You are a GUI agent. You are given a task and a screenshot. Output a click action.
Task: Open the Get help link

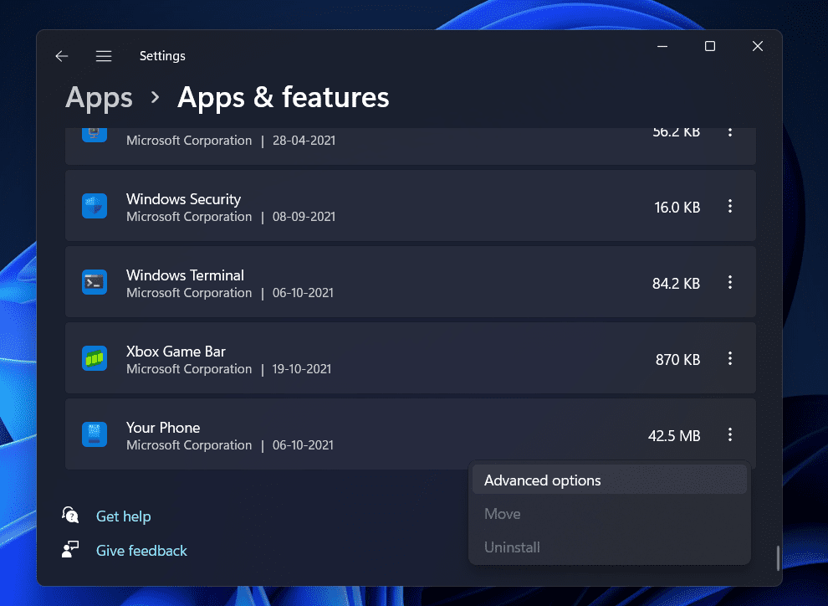pyautogui.click(x=124, y=516)
